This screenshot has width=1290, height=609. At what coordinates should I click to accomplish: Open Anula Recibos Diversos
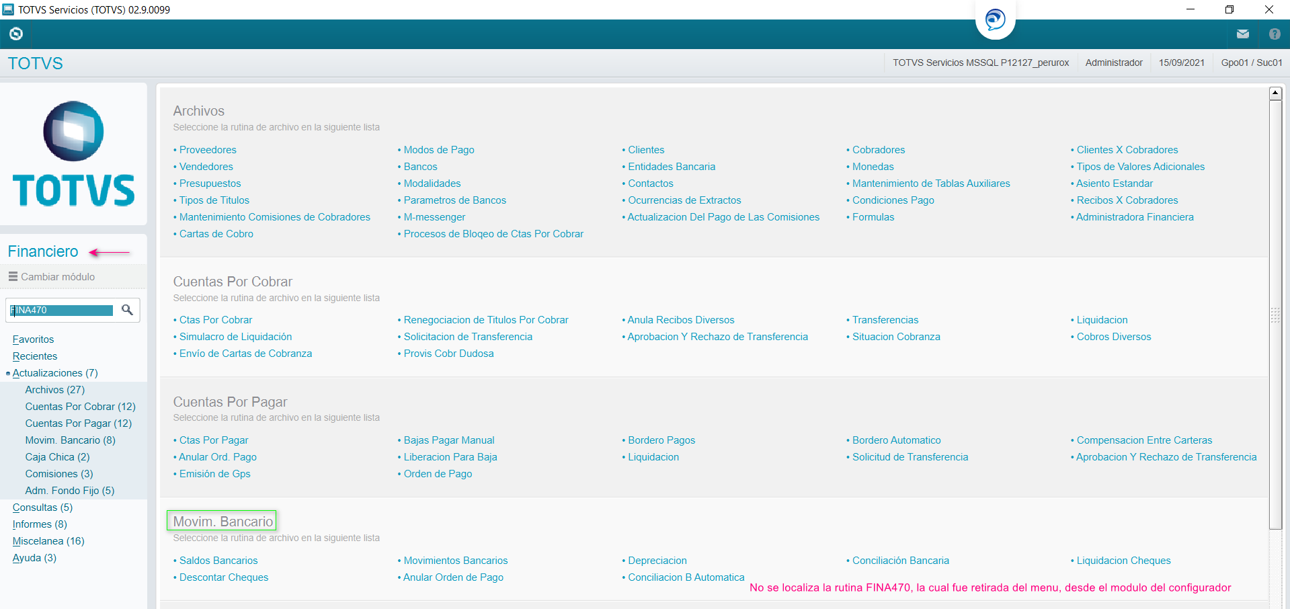(681, 320)
